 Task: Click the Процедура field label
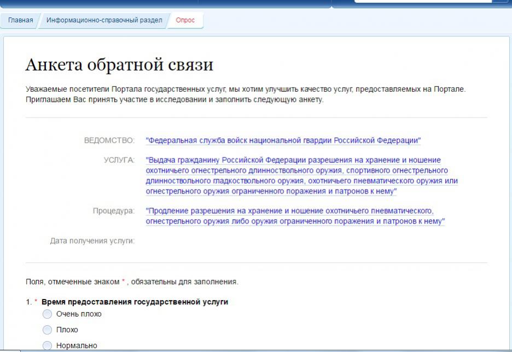tap(113, 211)
